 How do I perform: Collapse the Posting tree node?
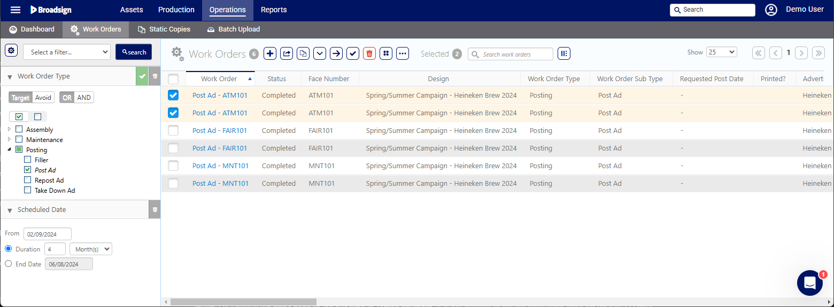coord(9,149)
